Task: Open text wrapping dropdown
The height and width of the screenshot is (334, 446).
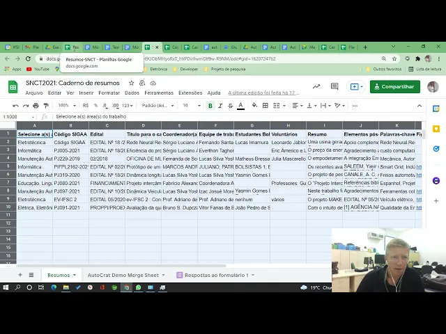Action: point(325,106)
